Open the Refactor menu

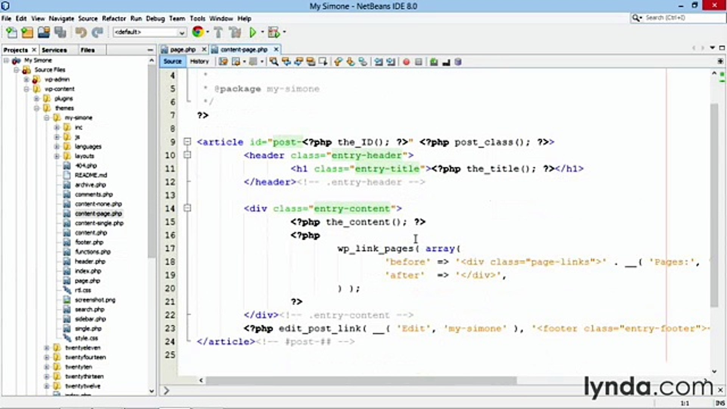coord(114,18)
